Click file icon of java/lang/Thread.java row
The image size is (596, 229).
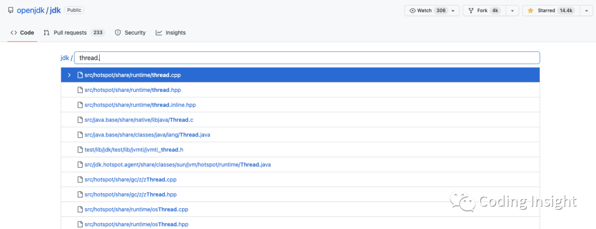pyautogui.click(x=80, y=135)
